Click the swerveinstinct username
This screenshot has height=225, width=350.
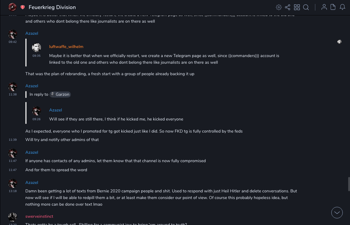39,217
